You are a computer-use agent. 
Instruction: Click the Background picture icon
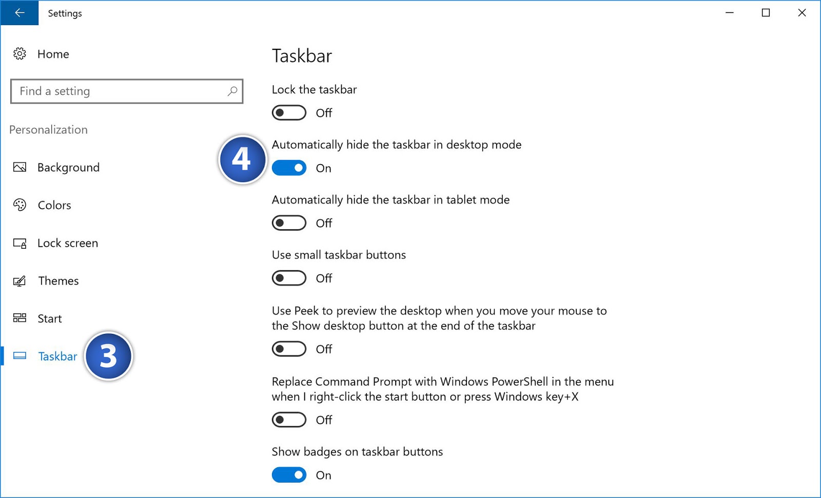[19, 167]
